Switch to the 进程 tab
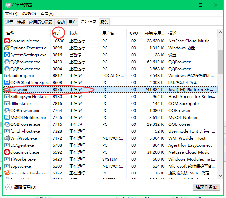 9,22
